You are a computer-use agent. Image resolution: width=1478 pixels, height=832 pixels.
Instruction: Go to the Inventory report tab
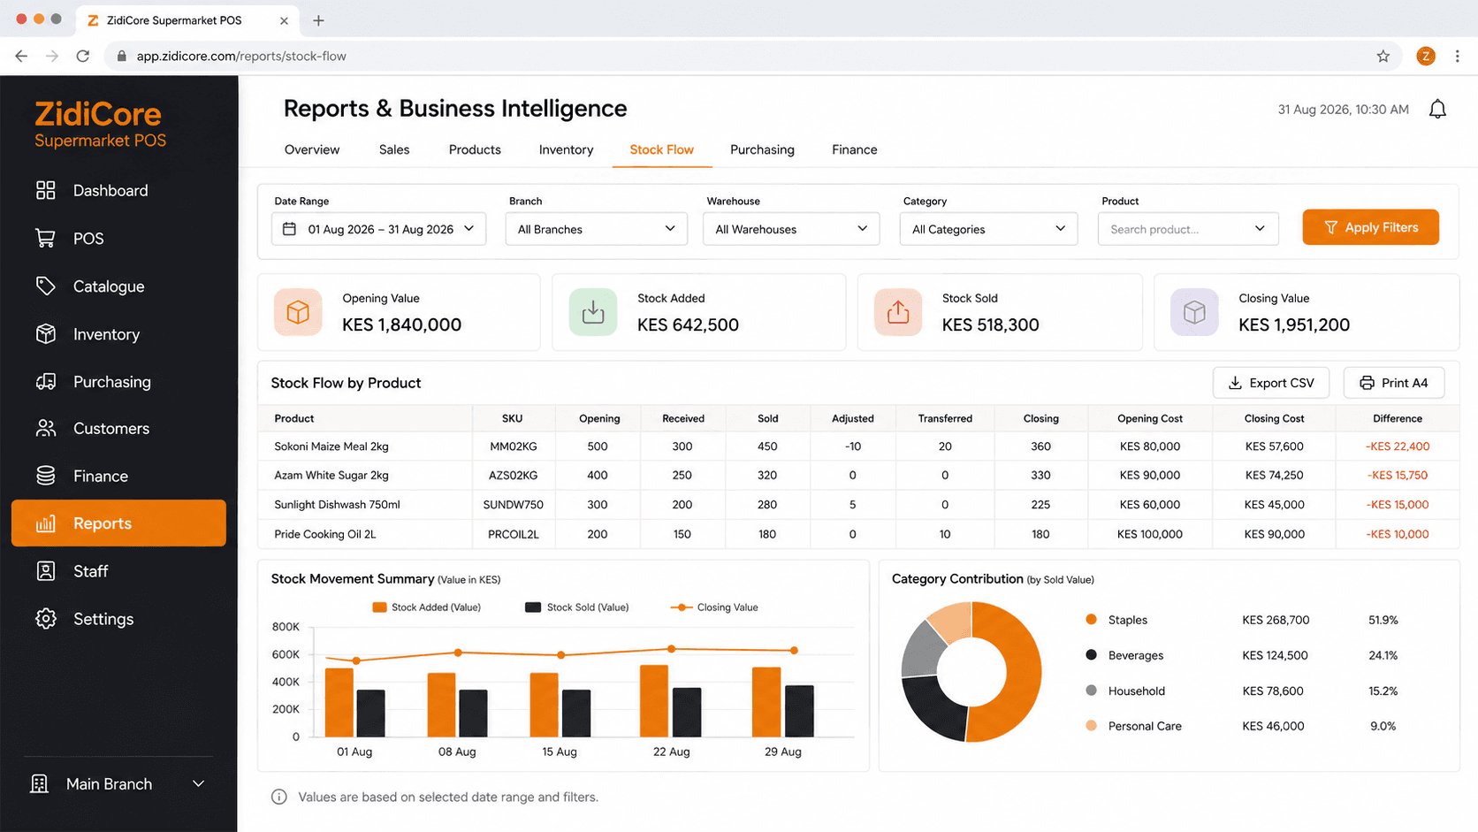(566, 149)
